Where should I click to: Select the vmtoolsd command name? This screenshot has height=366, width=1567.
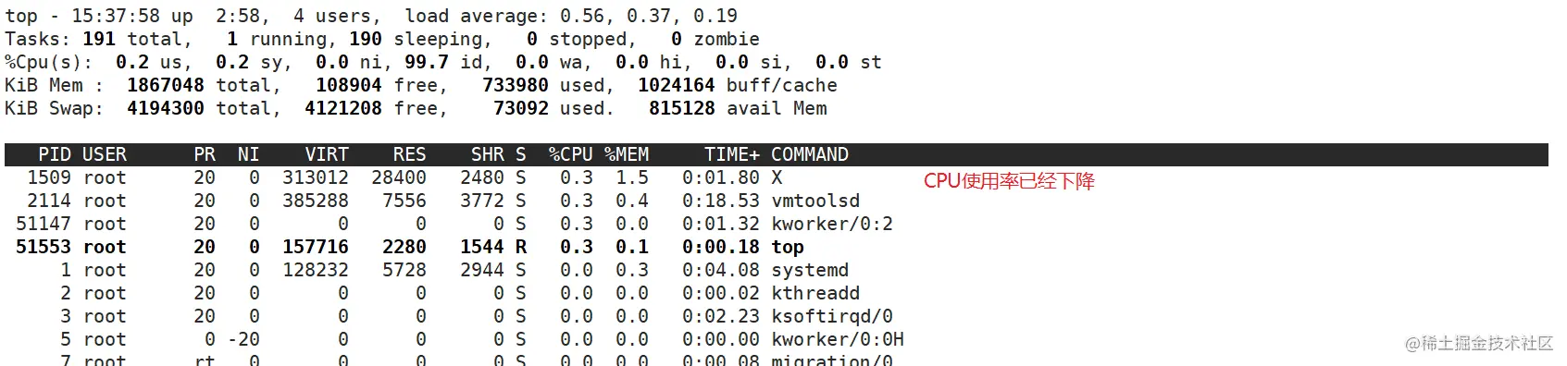815,201
